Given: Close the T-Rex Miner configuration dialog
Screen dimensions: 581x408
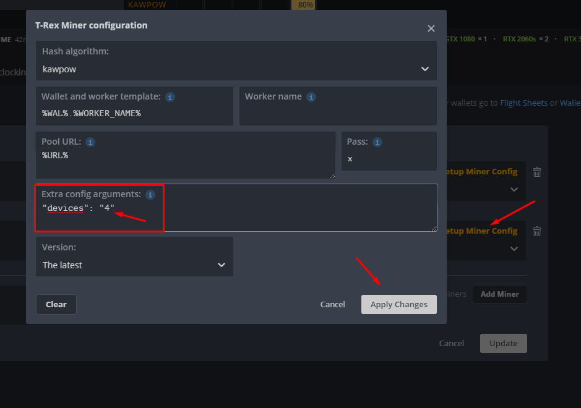Looking at the screenshot, I should [431, 28].
